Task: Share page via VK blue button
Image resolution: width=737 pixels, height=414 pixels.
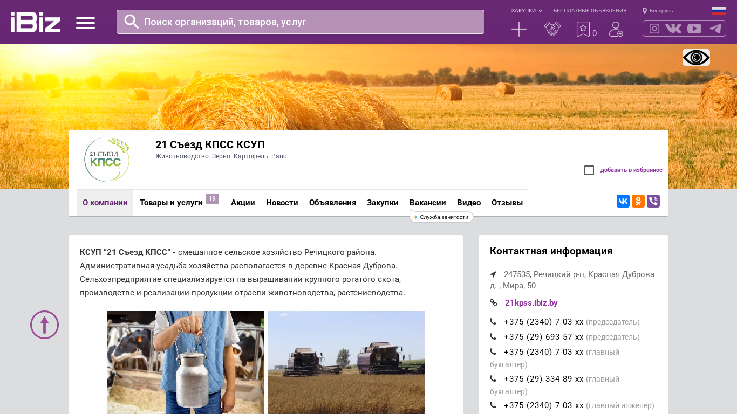Action: click(623, 201)
